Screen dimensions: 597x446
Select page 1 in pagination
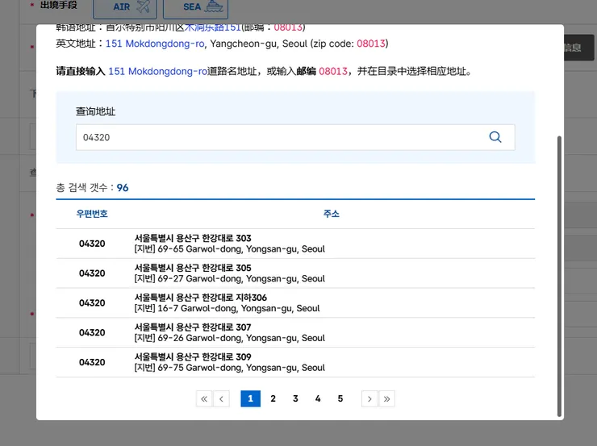(251, 398)
